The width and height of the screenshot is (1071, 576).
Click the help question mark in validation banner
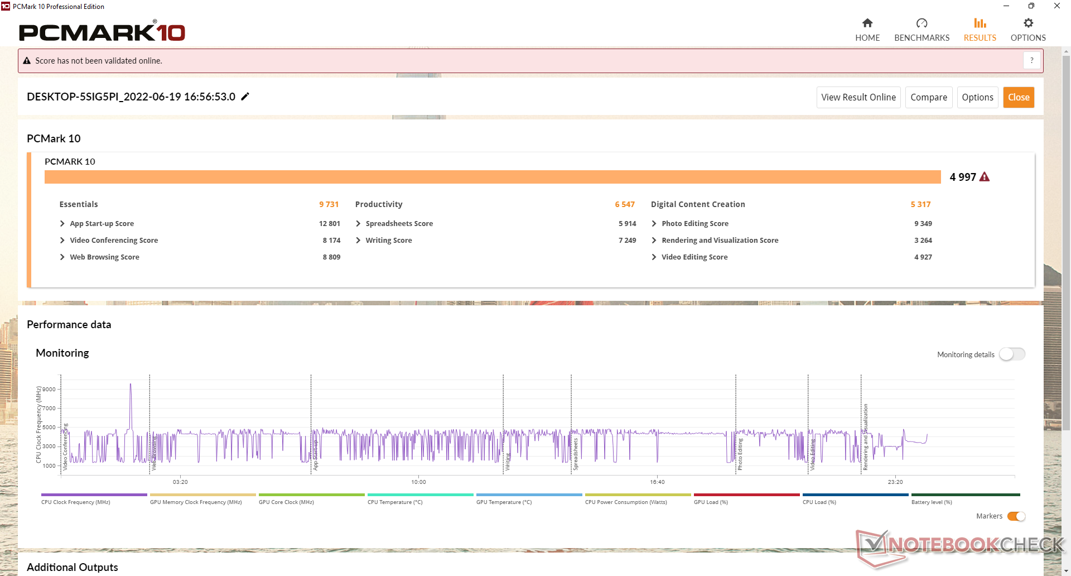1032,60
